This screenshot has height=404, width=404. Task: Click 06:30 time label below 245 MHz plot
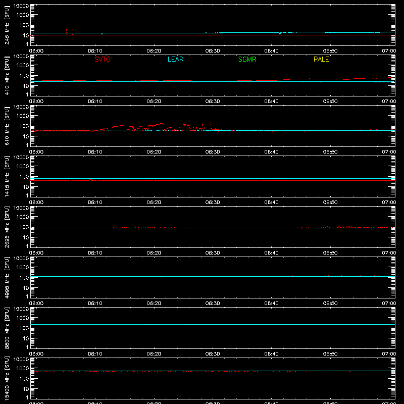[x=213, y=51]
